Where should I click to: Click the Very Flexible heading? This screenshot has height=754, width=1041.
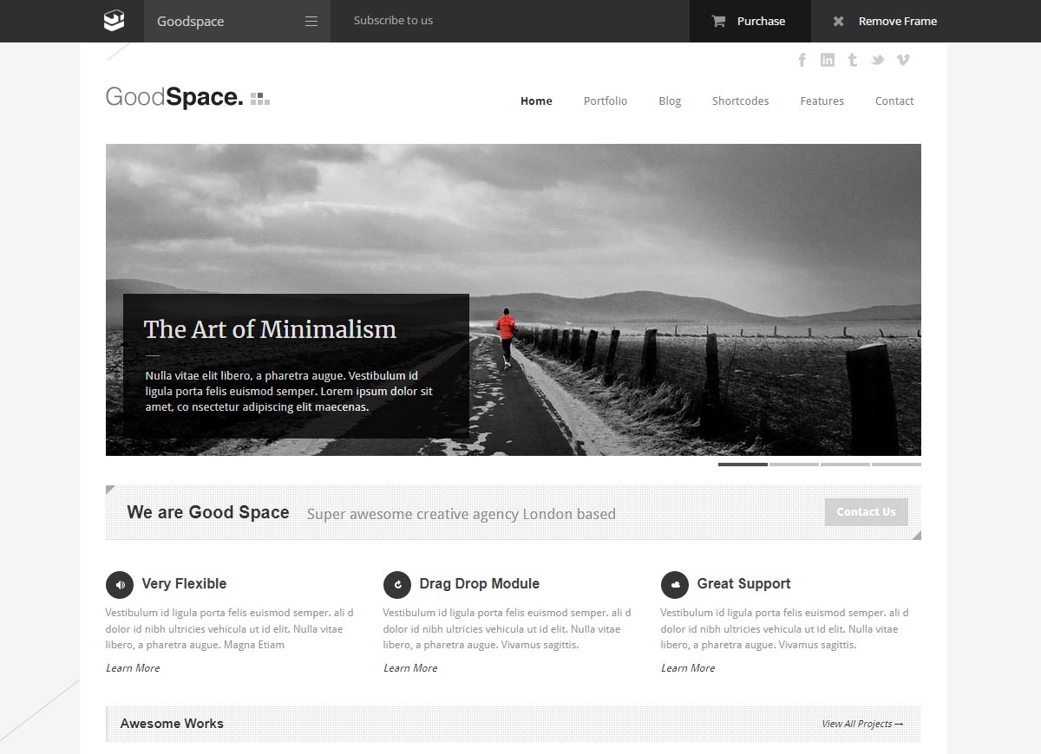pos(184,584)
